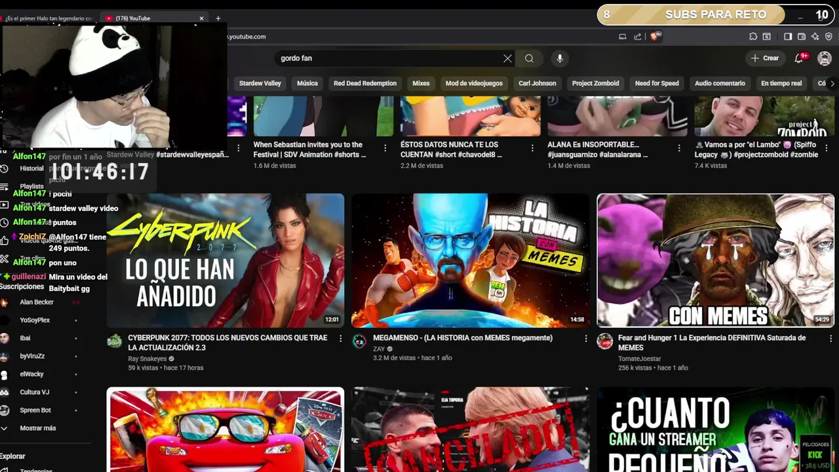
Task: Open Ibai subscription
Action: (25, 338)
